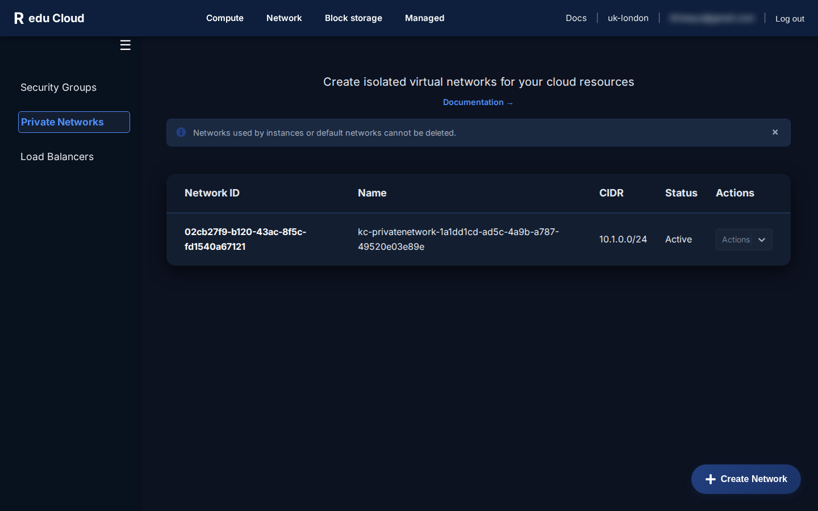Open the Managed menu
Image resolution: width=818 pixels, height=511 pixels.
(425, 18)
